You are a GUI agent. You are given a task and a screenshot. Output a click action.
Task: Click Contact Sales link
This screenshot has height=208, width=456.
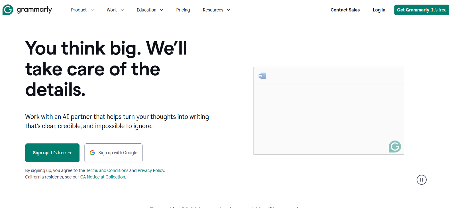point(345,10)
